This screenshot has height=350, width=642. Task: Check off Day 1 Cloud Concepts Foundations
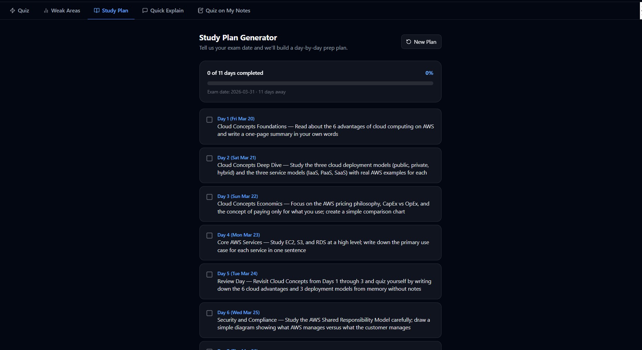pyautogui.click(x=209, y=120)
